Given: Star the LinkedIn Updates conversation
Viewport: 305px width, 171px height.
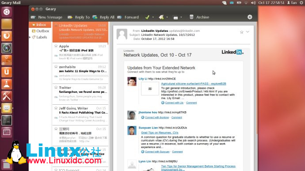Looking at the screenshot, I should point(56,25).
